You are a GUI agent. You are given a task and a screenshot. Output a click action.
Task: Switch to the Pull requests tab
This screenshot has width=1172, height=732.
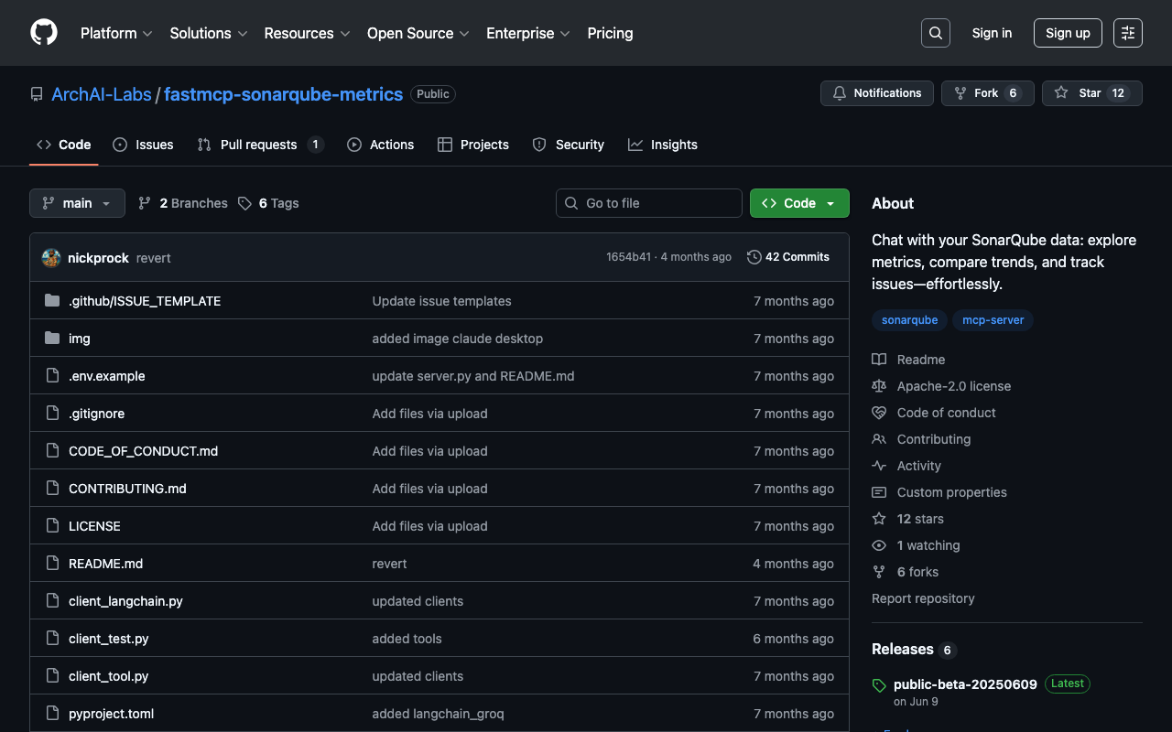[x=259, y=145]
